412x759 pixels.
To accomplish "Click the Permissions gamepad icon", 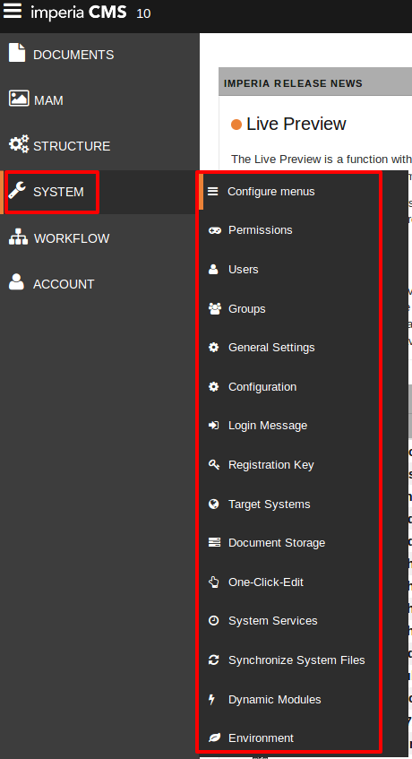I will [x=214, y=230].
